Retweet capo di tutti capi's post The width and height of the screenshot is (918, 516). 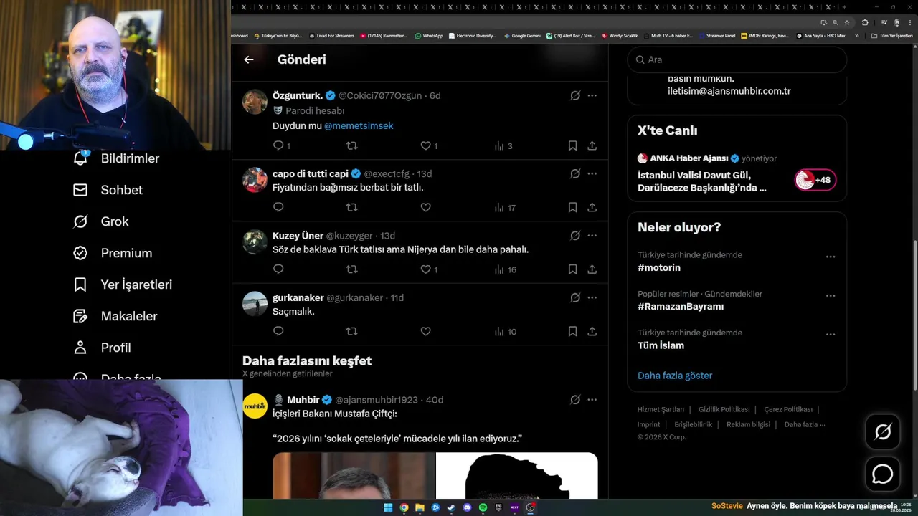point(351,207)
